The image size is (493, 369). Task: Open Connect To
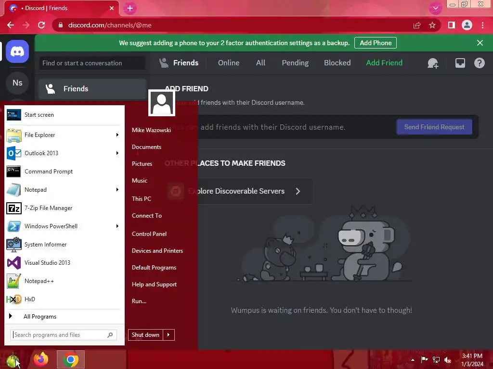click(147, 216)
